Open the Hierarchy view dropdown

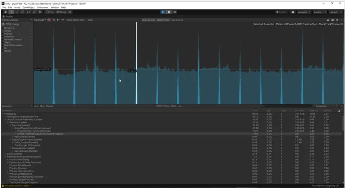point(17,106)
